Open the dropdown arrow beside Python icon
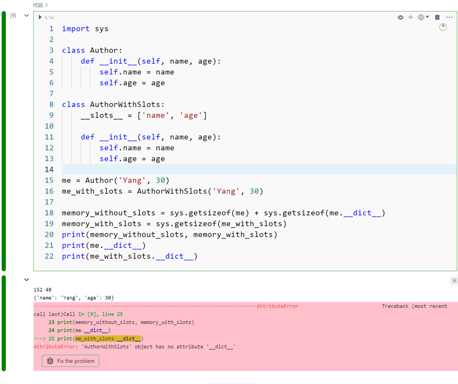458x384 pixels. [x=427, y=17]
